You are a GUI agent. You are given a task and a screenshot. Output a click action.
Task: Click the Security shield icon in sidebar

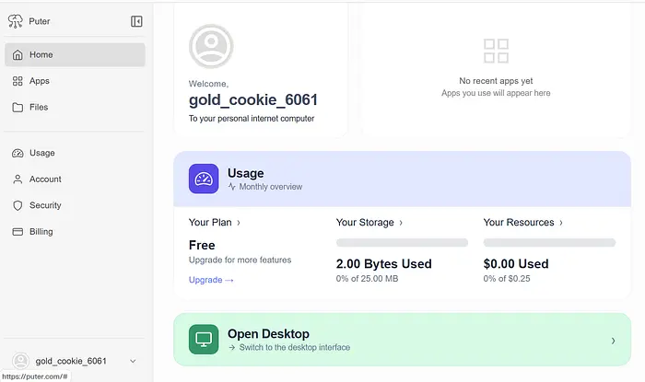[x=18, y=205]
